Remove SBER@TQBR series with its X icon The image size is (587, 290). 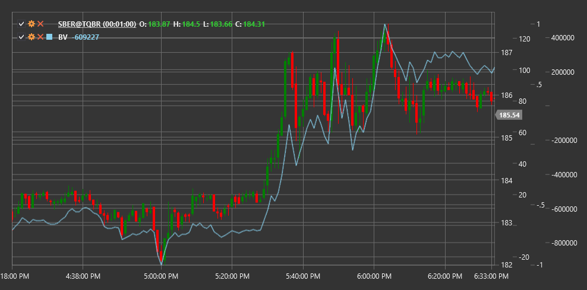click(40, 24)
